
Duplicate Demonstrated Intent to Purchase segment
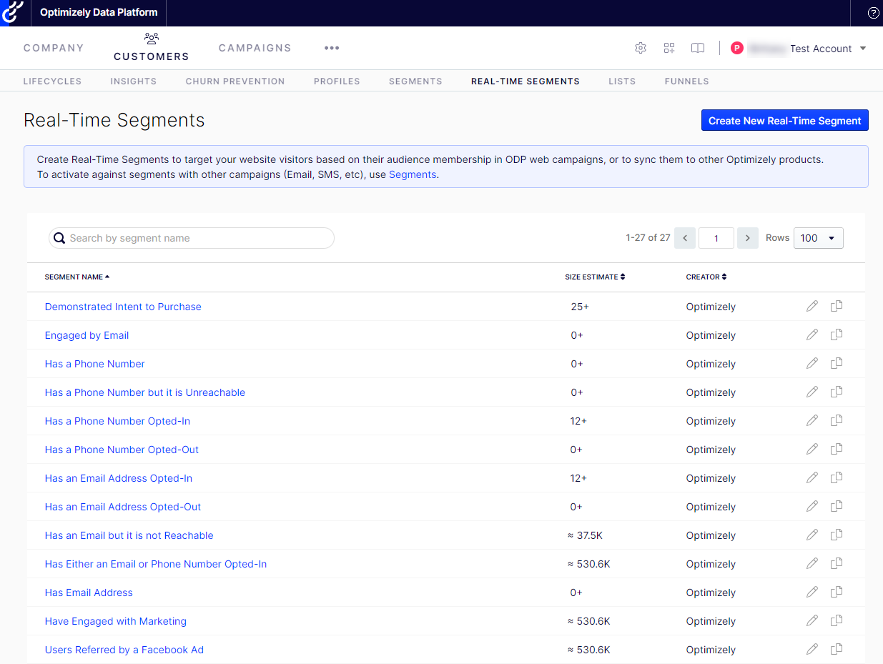837,307
